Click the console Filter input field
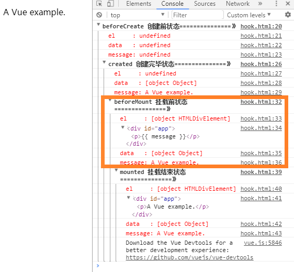Screen dimensions: 294x272 (x=198, y=15)
